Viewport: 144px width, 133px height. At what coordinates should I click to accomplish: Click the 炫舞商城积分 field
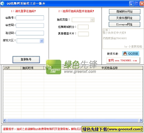pyautogui.click(x=83, y=27)
